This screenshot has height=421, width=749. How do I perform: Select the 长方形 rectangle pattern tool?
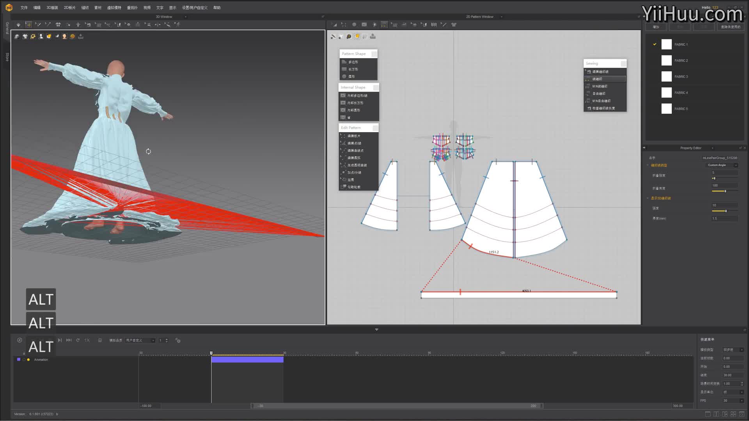tap(353, 69)
